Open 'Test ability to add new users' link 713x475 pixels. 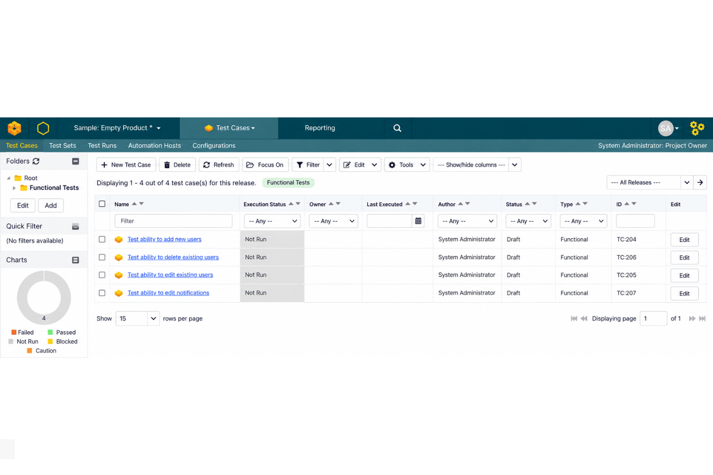[x=164, y=239]
